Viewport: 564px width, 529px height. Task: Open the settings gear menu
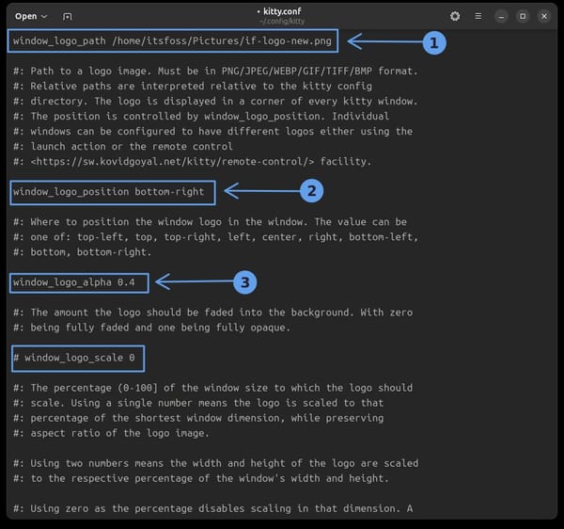pos(455,16)
